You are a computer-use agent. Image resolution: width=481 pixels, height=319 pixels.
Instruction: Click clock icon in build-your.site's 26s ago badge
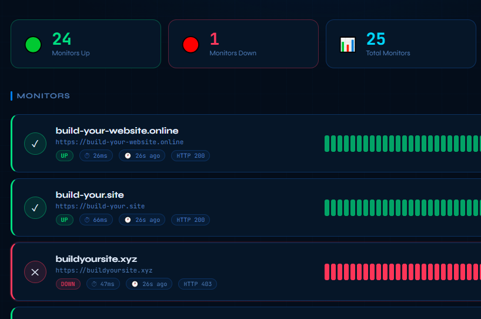pos(128,220)
